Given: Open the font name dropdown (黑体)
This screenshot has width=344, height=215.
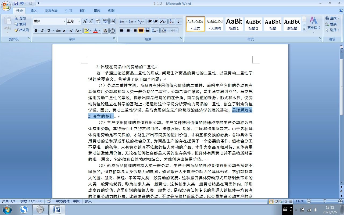Looking at the screenshot, I should [64, 21].
